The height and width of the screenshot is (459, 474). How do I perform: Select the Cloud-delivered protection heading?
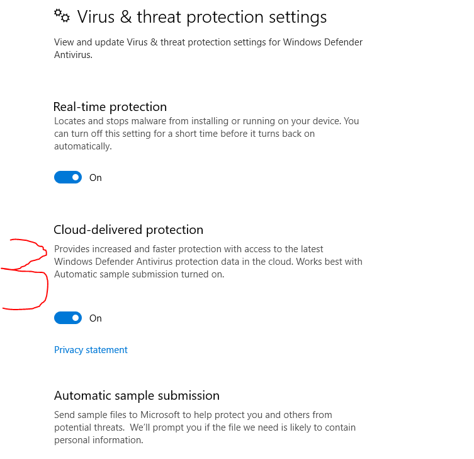coord(128,229)
